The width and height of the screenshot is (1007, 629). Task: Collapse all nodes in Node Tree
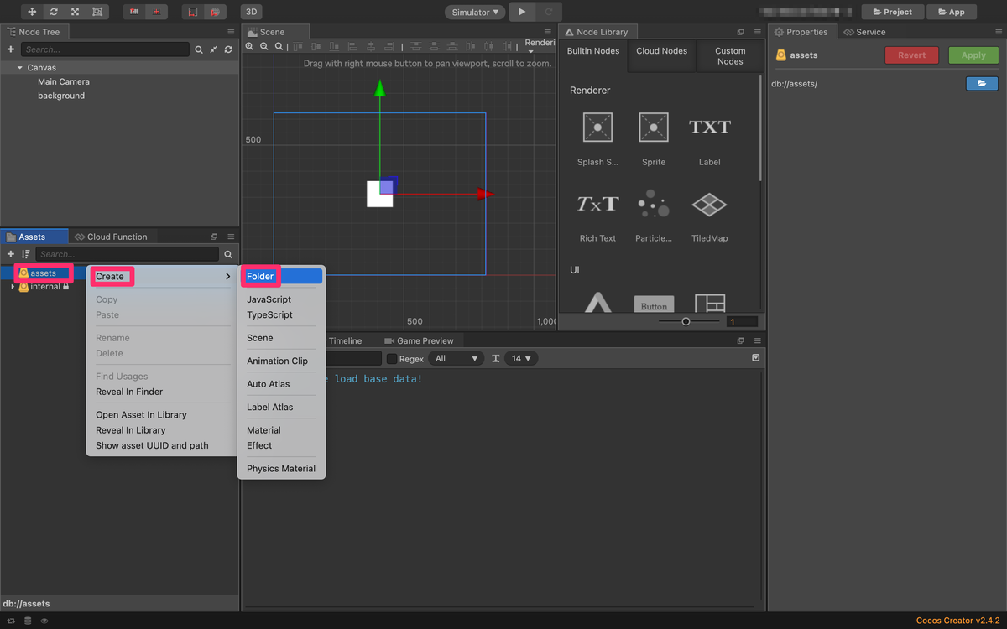pyautogui.click(x=213, y=49)
